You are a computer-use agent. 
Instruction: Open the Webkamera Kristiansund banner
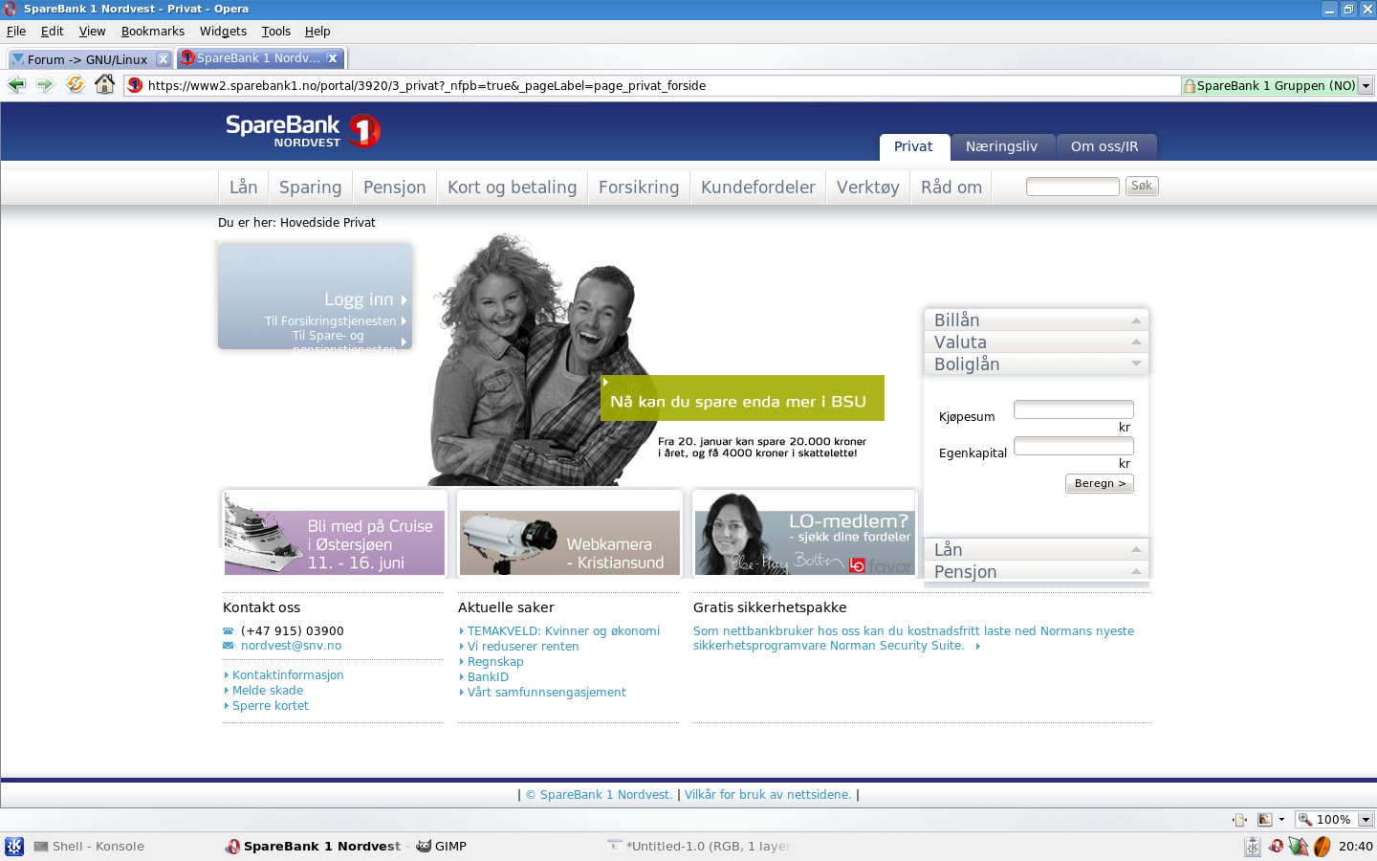570,535
